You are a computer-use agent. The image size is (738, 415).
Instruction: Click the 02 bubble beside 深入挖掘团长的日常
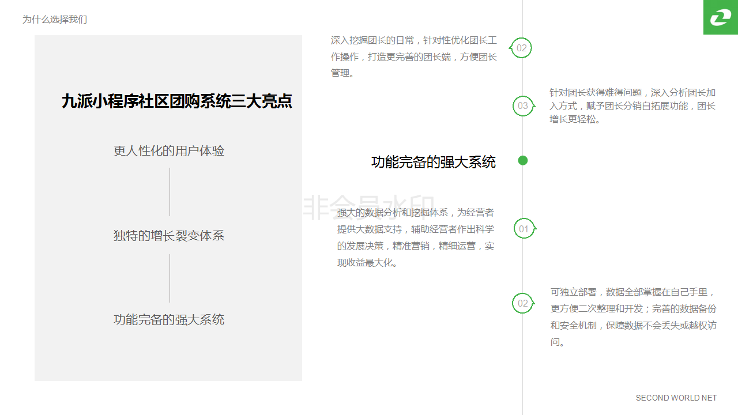pos(521,48)
